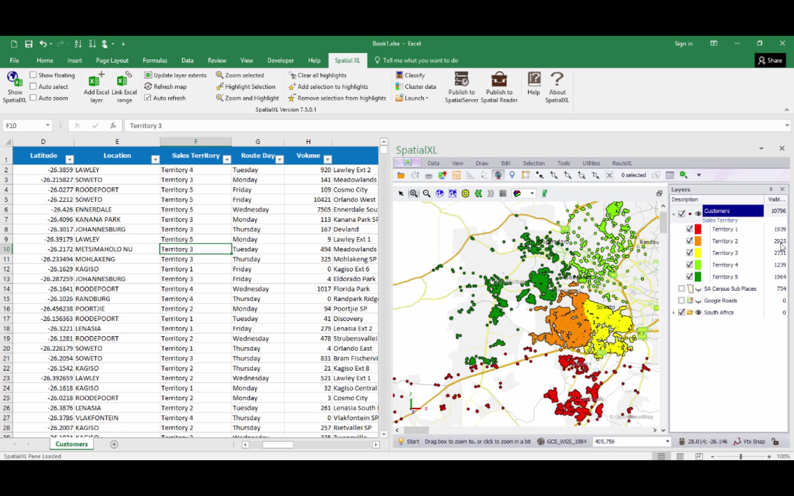
Task: Open the Volume column filter dropdown
Action: 328,159
